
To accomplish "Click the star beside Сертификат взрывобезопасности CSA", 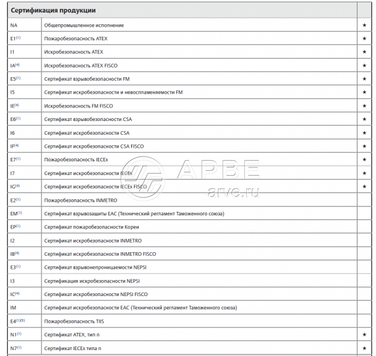I will pos(364,119).
